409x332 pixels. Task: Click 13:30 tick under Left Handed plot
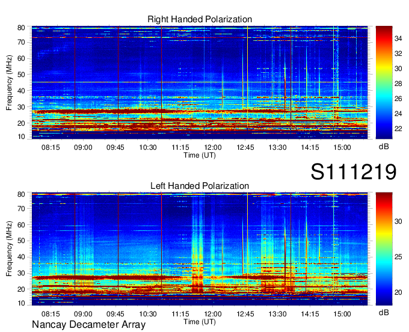click(x=277, y=314)
